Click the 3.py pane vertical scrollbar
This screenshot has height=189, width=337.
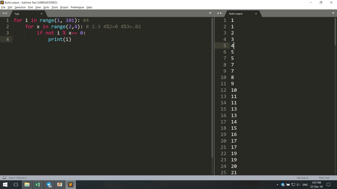tap(212, 88)
